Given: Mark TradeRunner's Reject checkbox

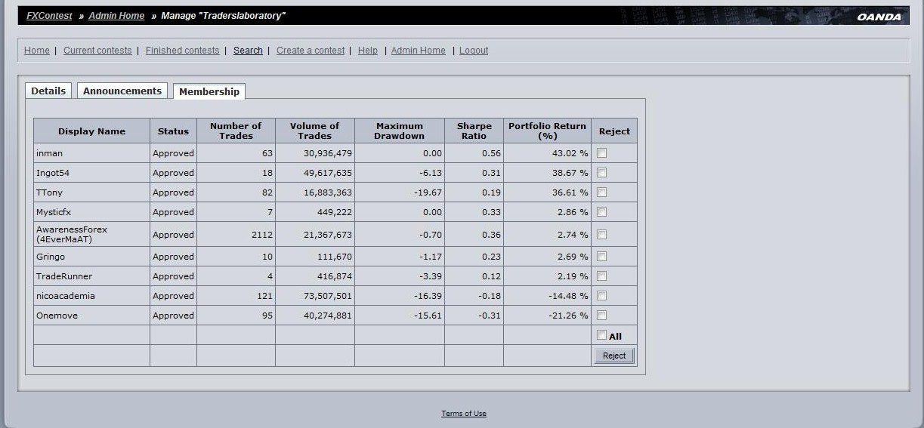Looking at the screenshot, I should click(x=601, y=276).
